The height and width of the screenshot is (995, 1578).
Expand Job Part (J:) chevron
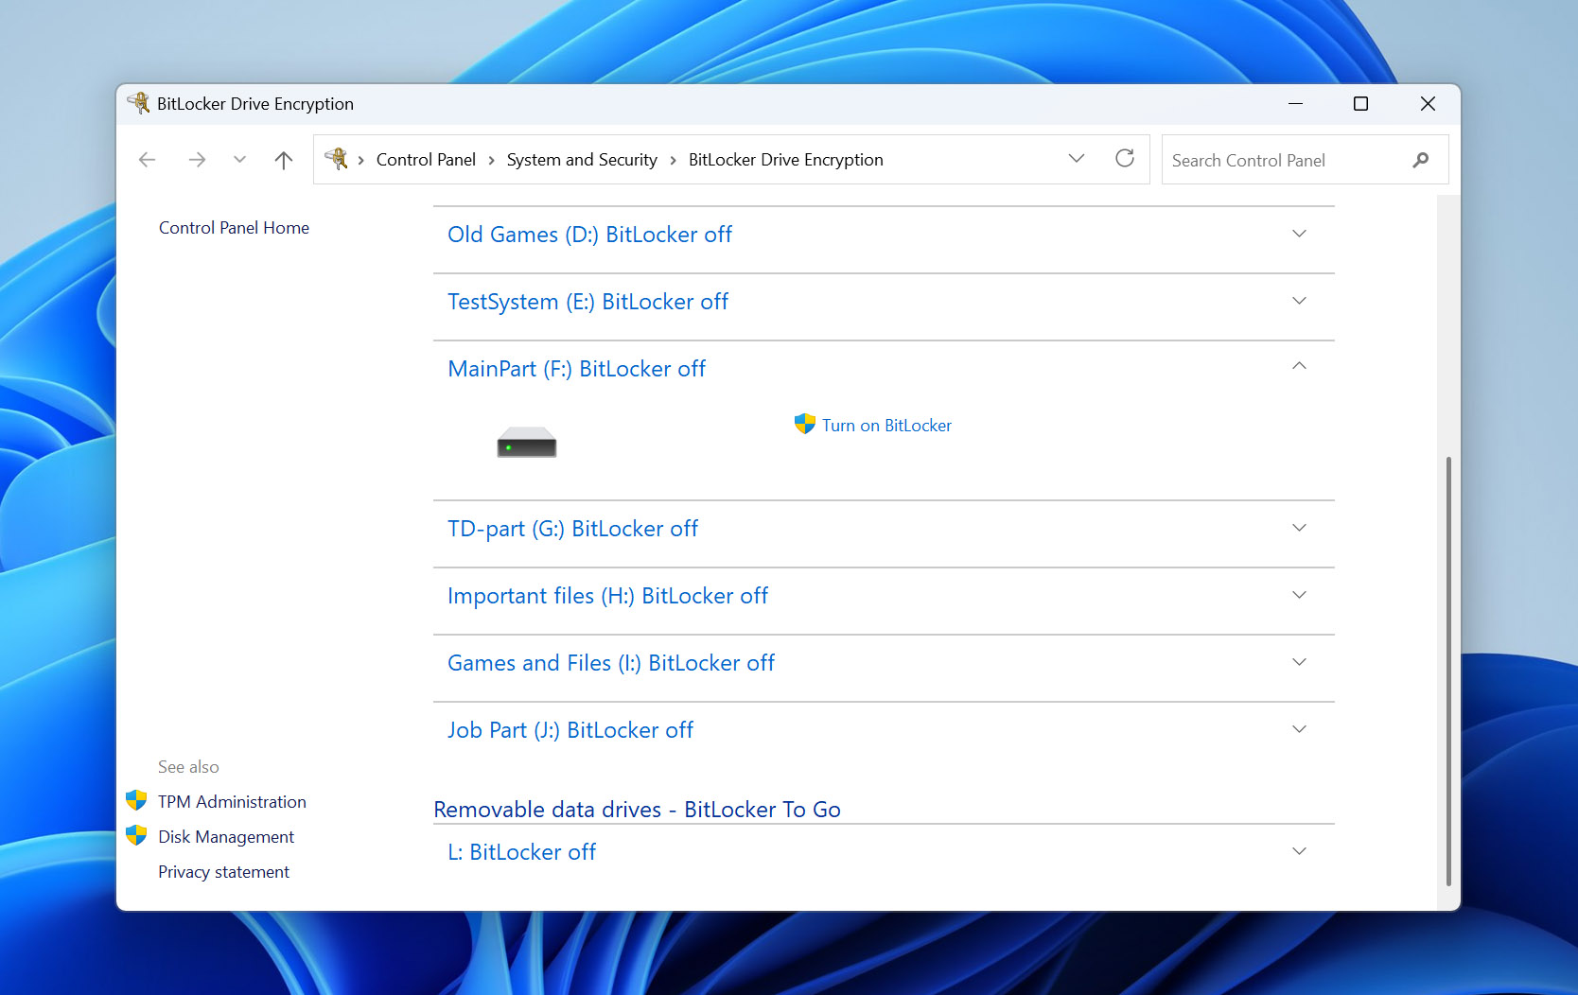[1299, 729]
